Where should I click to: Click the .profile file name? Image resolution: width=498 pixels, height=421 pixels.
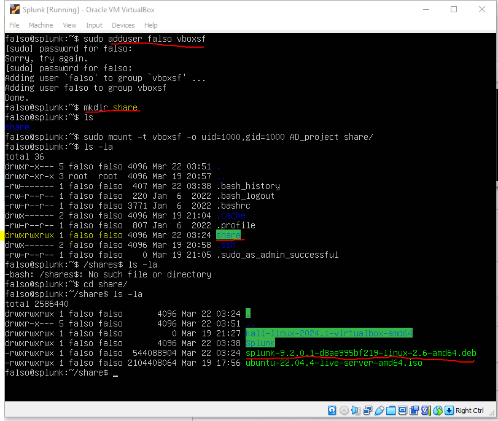tap(236, 225)
